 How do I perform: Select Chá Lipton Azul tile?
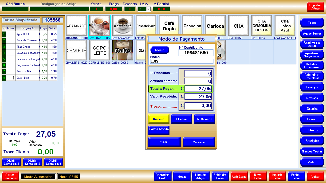coord(285,26)
